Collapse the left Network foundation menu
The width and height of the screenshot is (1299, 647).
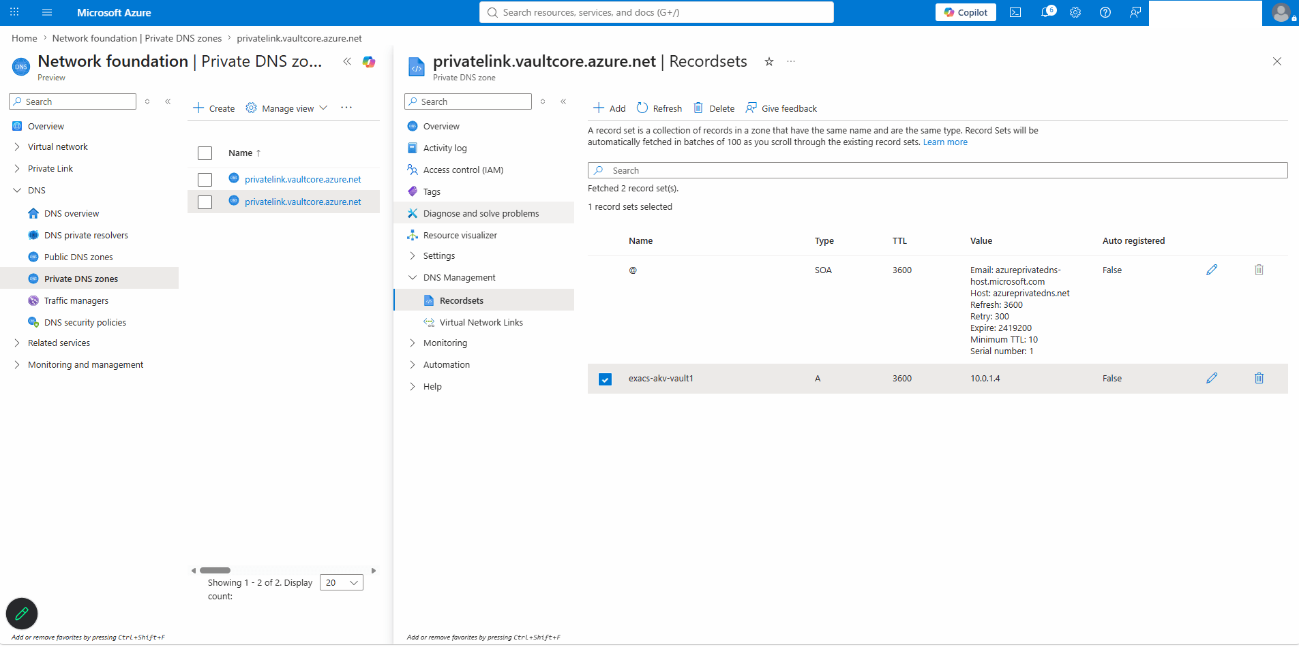click(168, 101)
